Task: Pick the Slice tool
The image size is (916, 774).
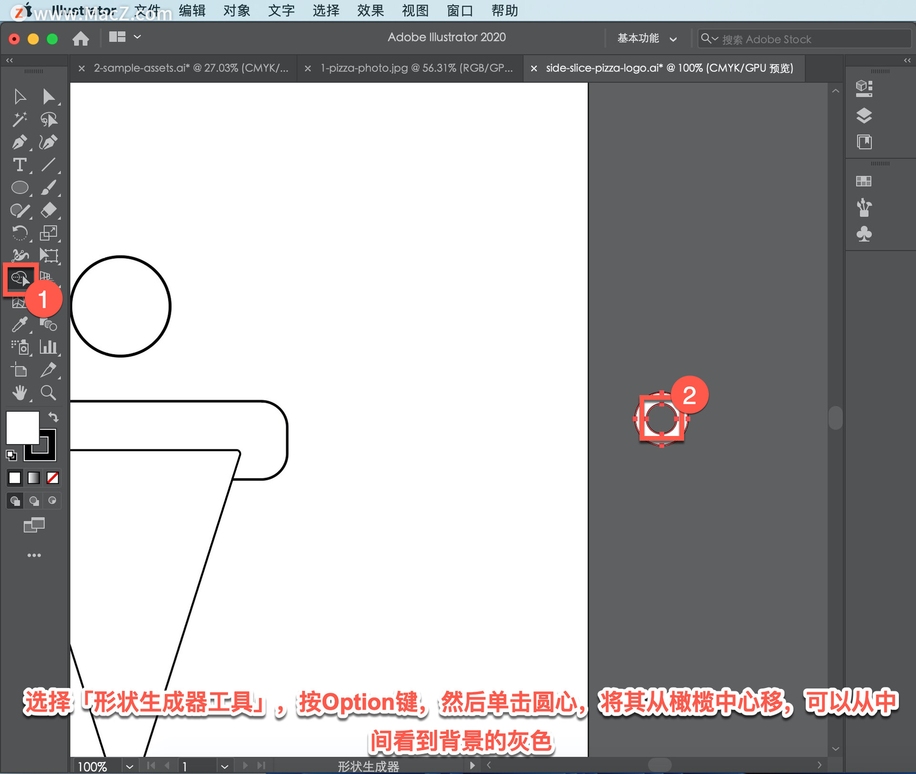Action: click(48, 371)
